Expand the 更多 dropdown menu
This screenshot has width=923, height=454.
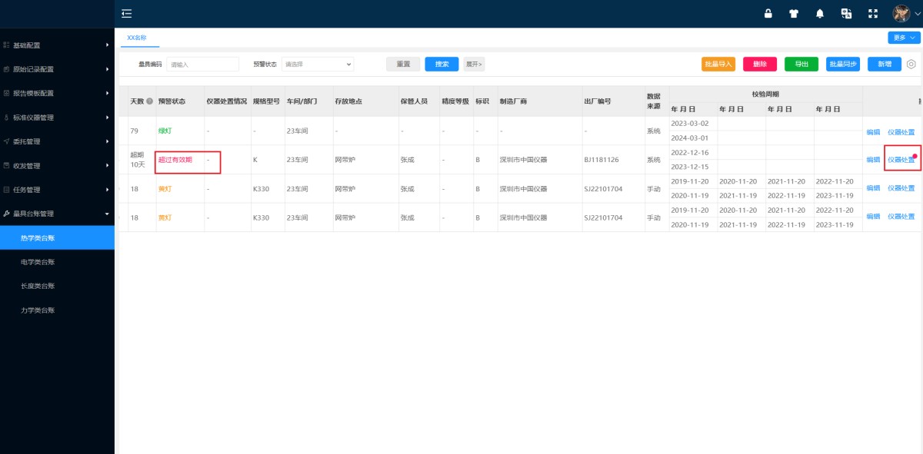tap(901, 36)
